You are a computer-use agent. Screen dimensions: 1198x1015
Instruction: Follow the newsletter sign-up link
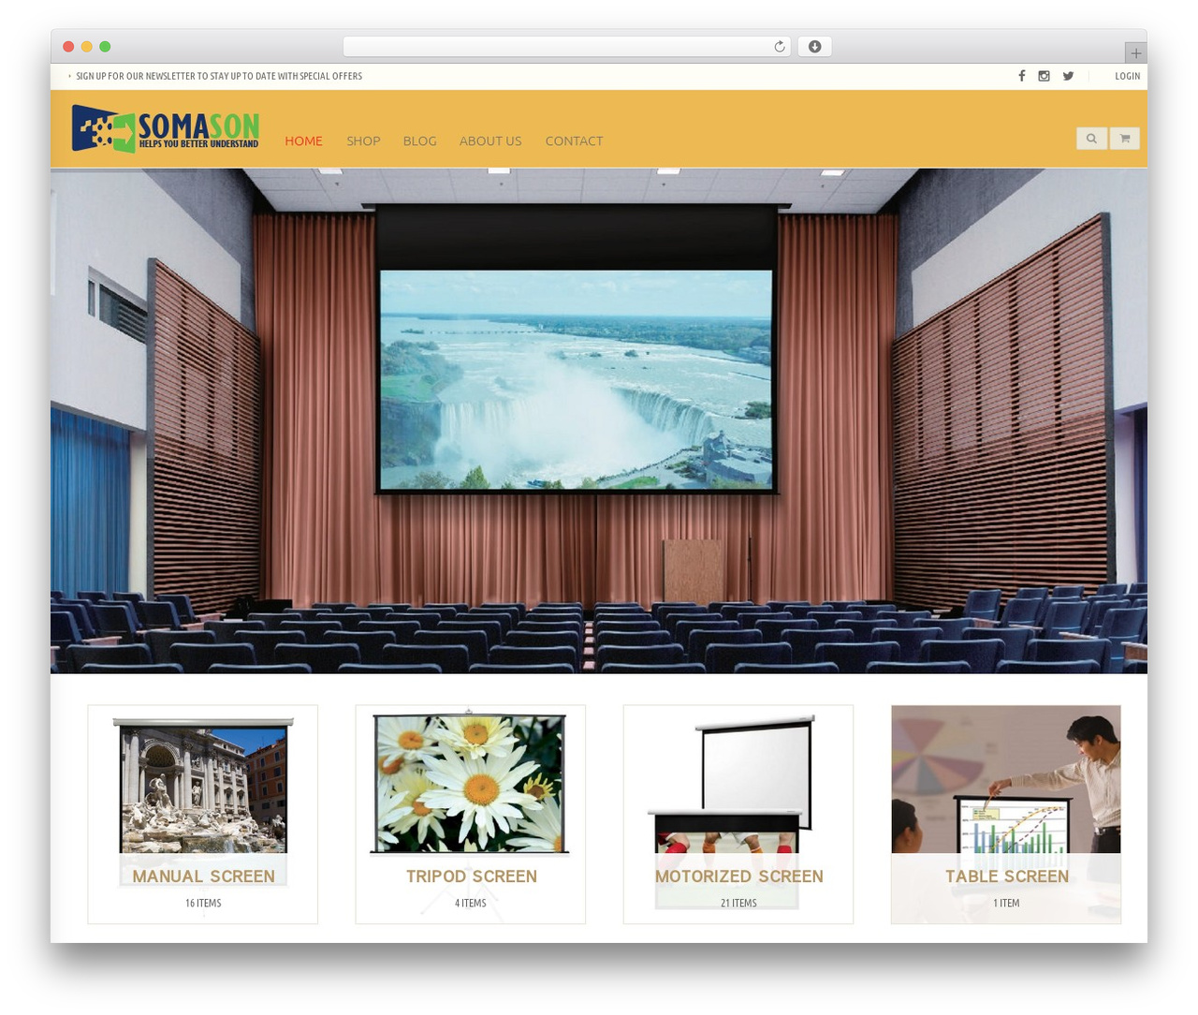[219, 76]
